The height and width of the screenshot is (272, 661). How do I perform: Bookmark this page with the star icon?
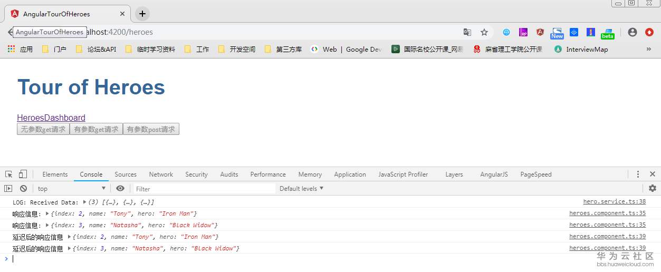(x=484, y=32)
